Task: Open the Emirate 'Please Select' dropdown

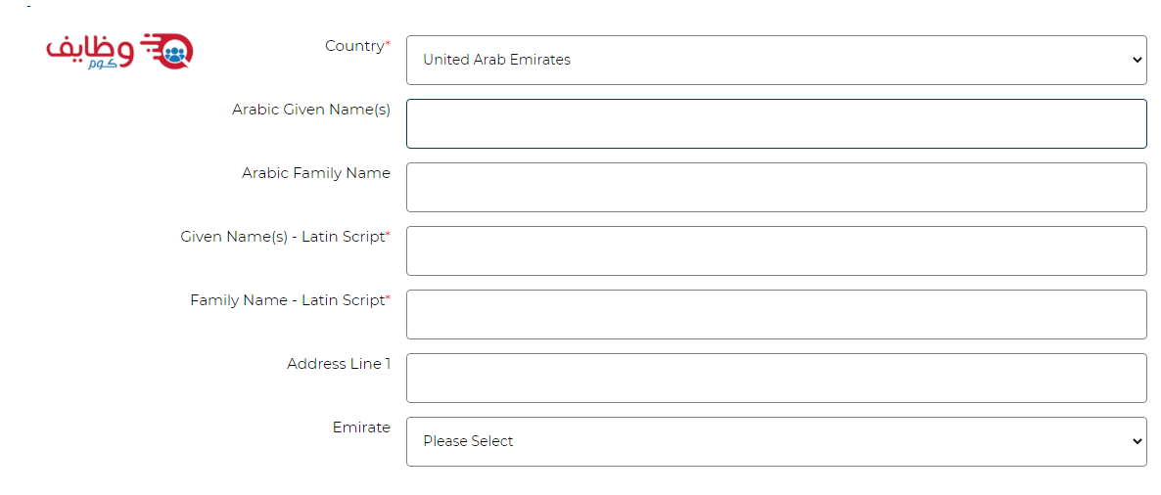Action: (x=776, y=442)
